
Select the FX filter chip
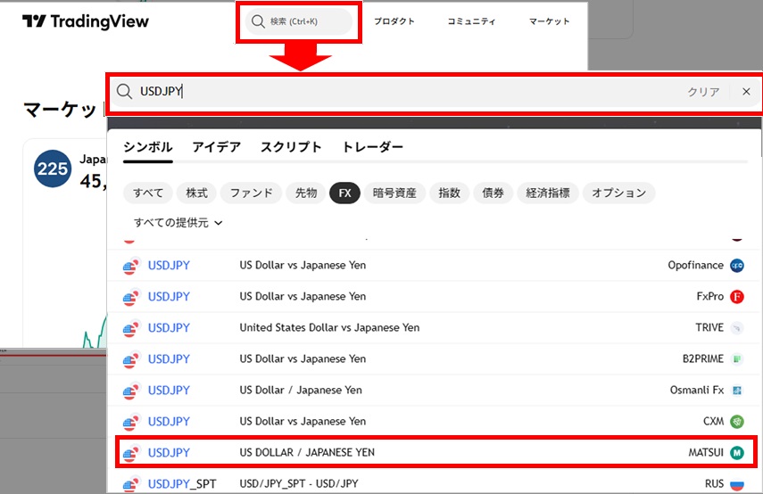pyautogui.click(x=344, y=193)
